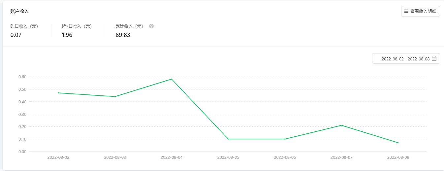Select the chart data point for 2022-08-02

[x=58, y=93]
